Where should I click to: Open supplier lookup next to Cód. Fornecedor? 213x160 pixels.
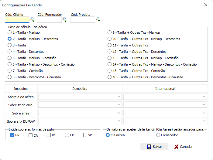coord(64,19)
